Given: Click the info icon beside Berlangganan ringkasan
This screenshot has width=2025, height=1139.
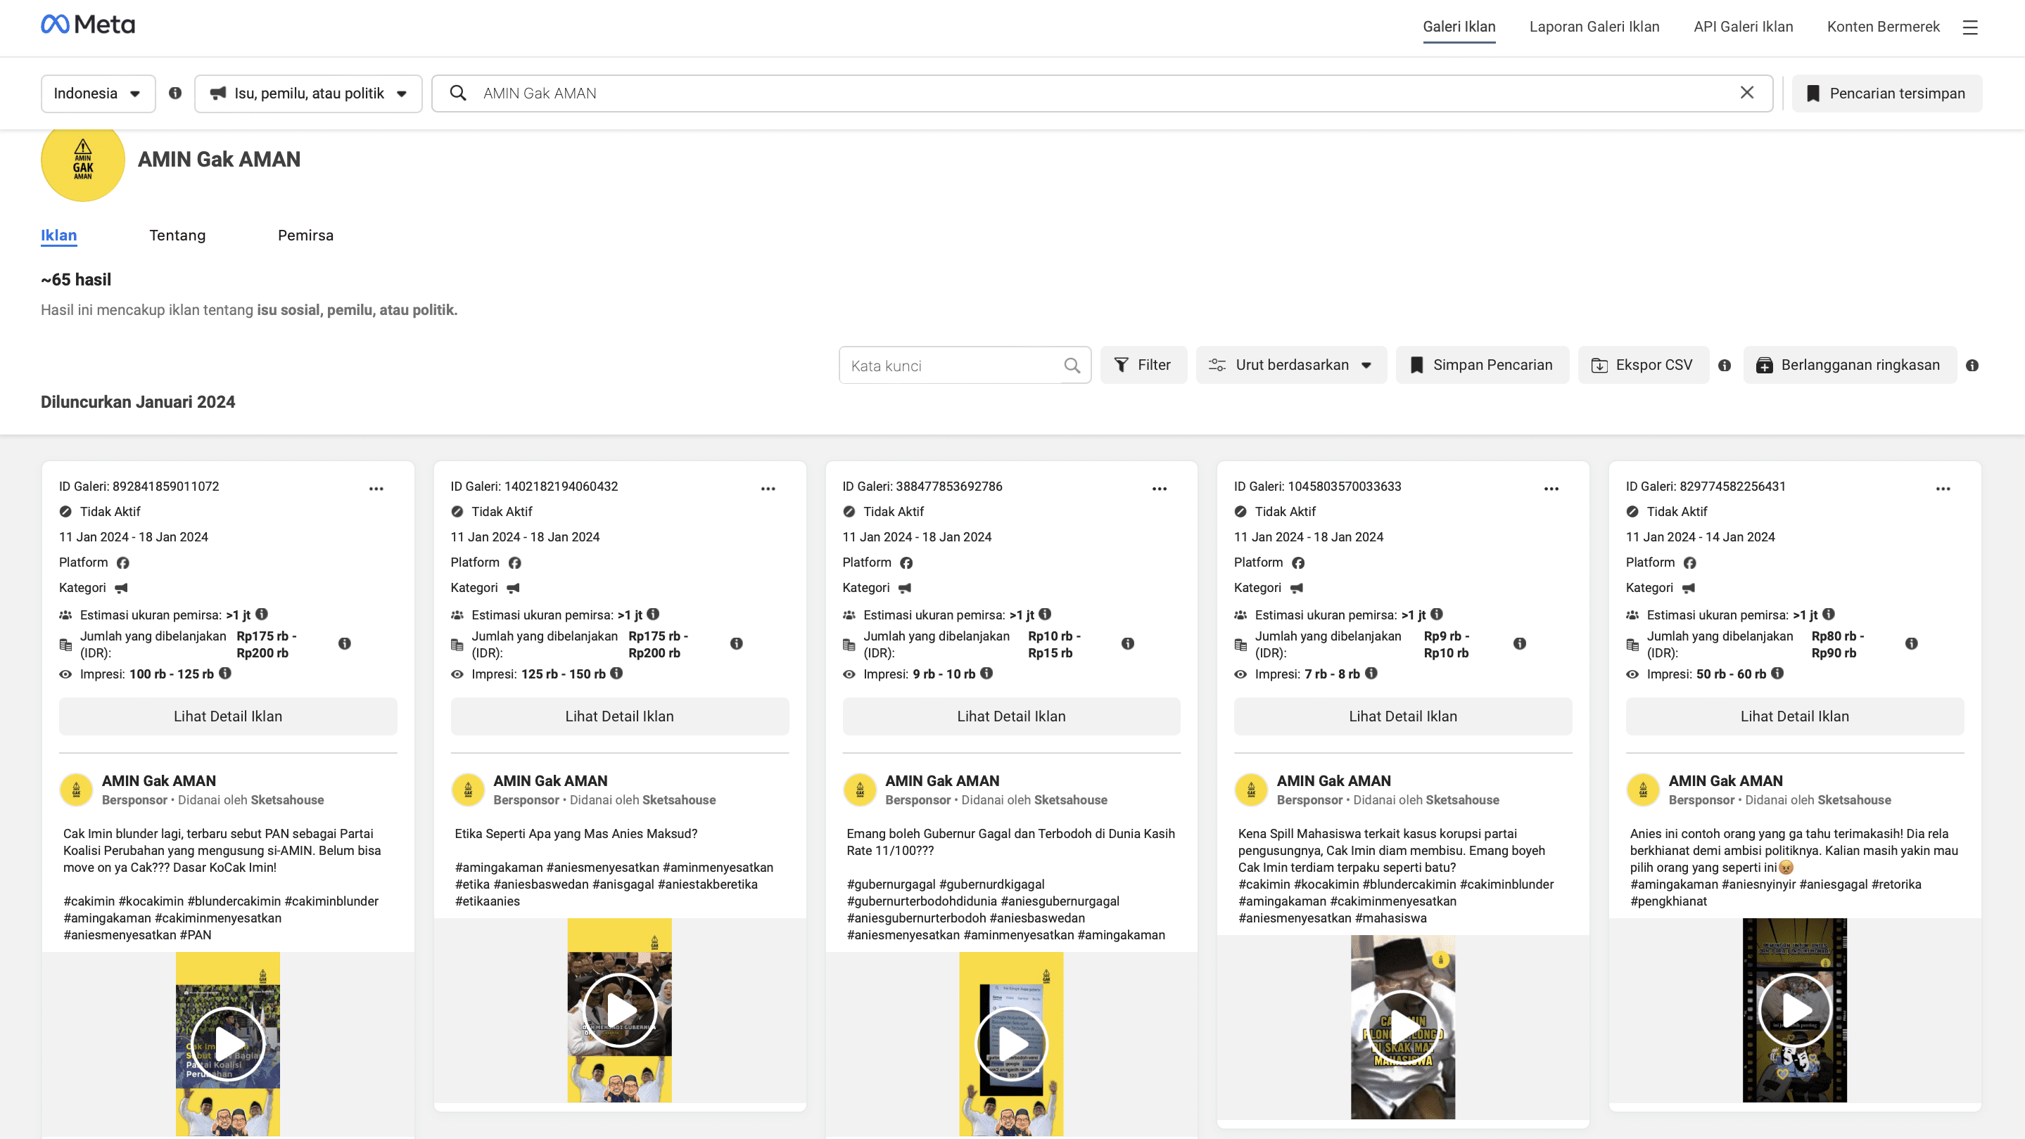Looking at the screenshot, I should click(1972, 366).
